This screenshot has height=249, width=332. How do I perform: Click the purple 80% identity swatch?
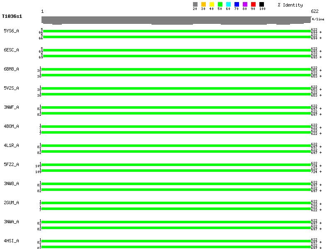click(x=245, y=5)
